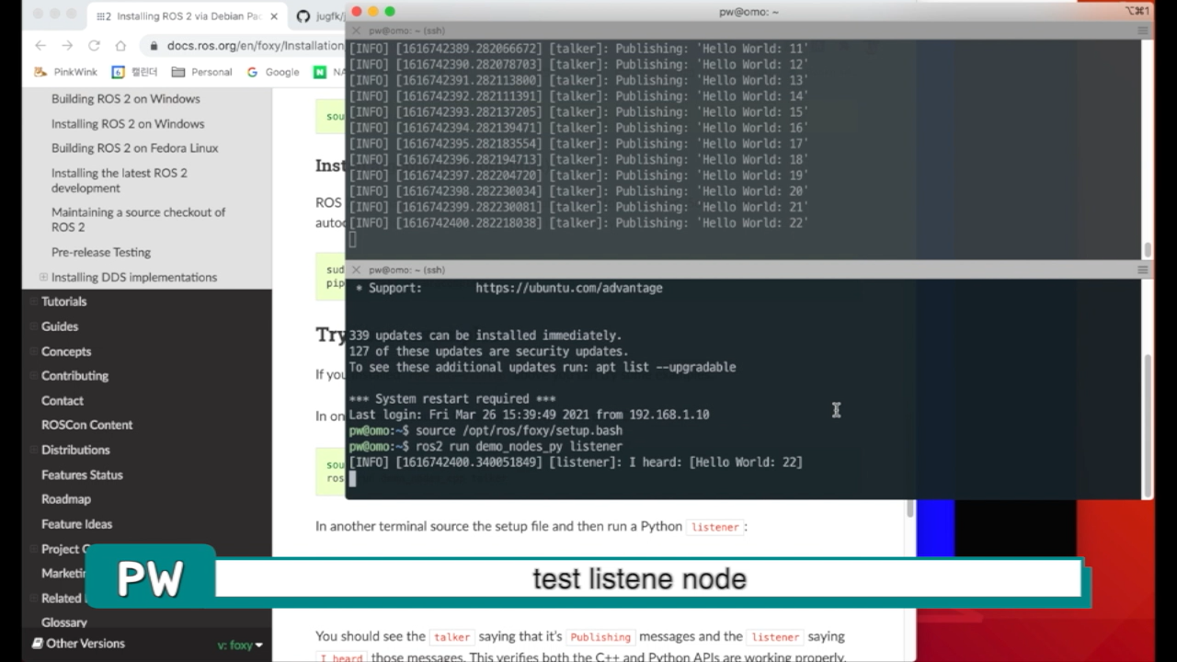Open Maintaining a source checkout of ROS 2
Image resolution: width=1177 pixels, height=662 pixels.
138,219
